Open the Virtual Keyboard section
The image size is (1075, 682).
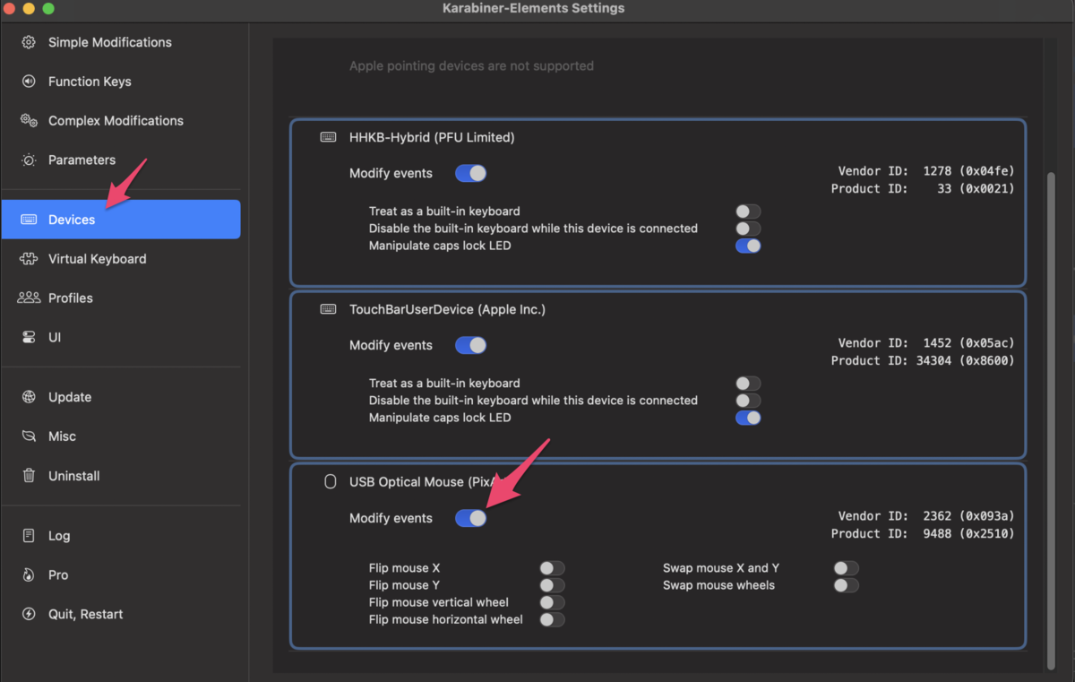[121, 259]
